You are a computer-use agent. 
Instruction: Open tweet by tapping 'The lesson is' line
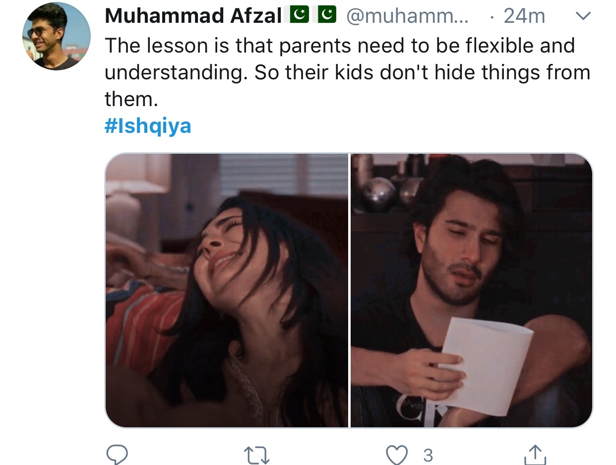click(340, 46)
